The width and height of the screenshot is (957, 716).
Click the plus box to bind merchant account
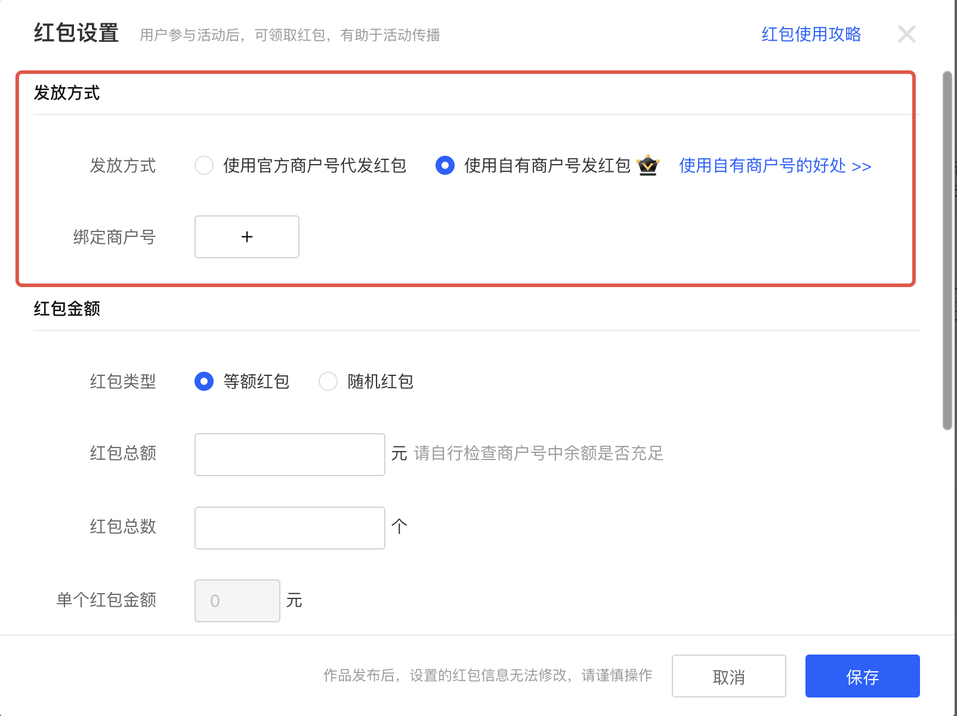point(246,237)
